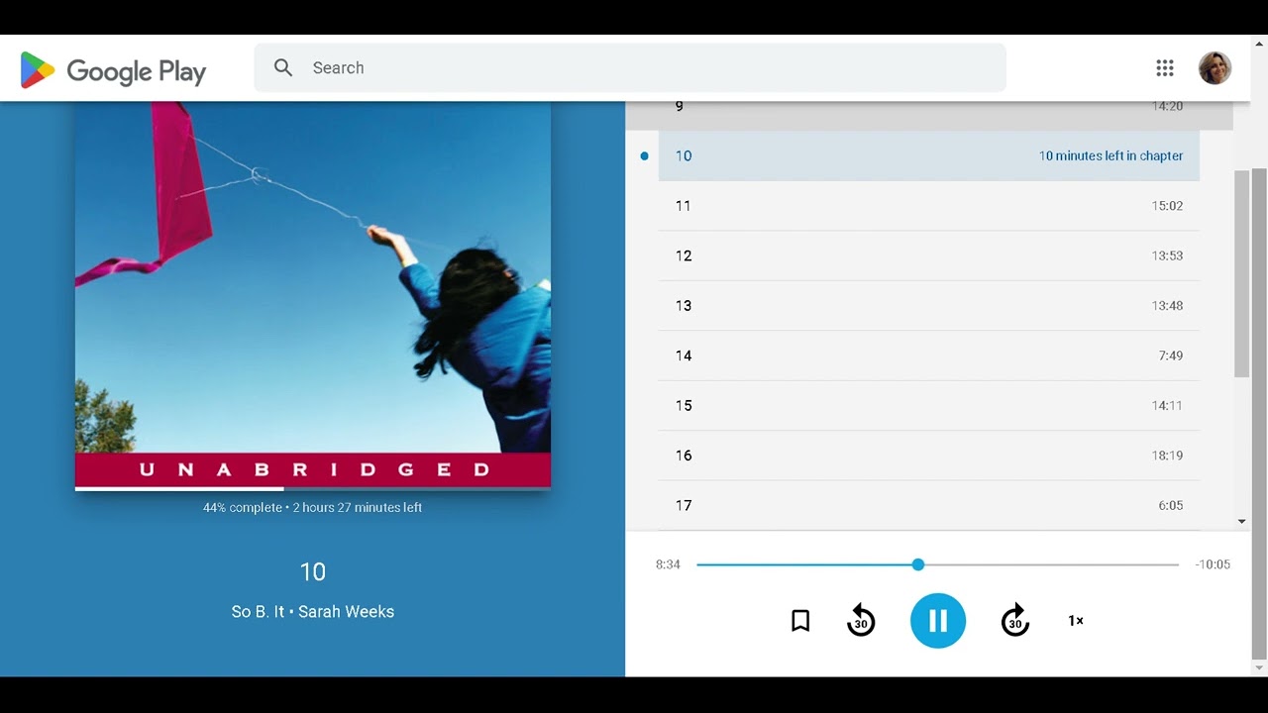This screenshot has width=1268, height=713.
Task: Jump to chapter 16
Action: [x=929, y=456]
